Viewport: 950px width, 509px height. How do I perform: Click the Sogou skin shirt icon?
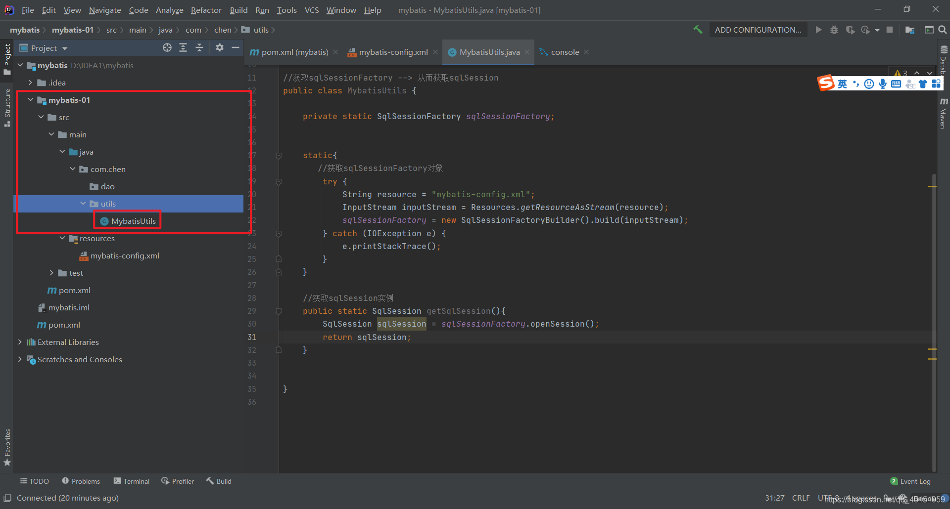tap(923, 84)
